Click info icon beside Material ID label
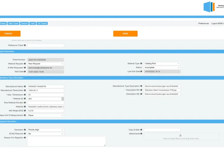Viewport: 224px width, 149px height. click(x=25, y=99)
